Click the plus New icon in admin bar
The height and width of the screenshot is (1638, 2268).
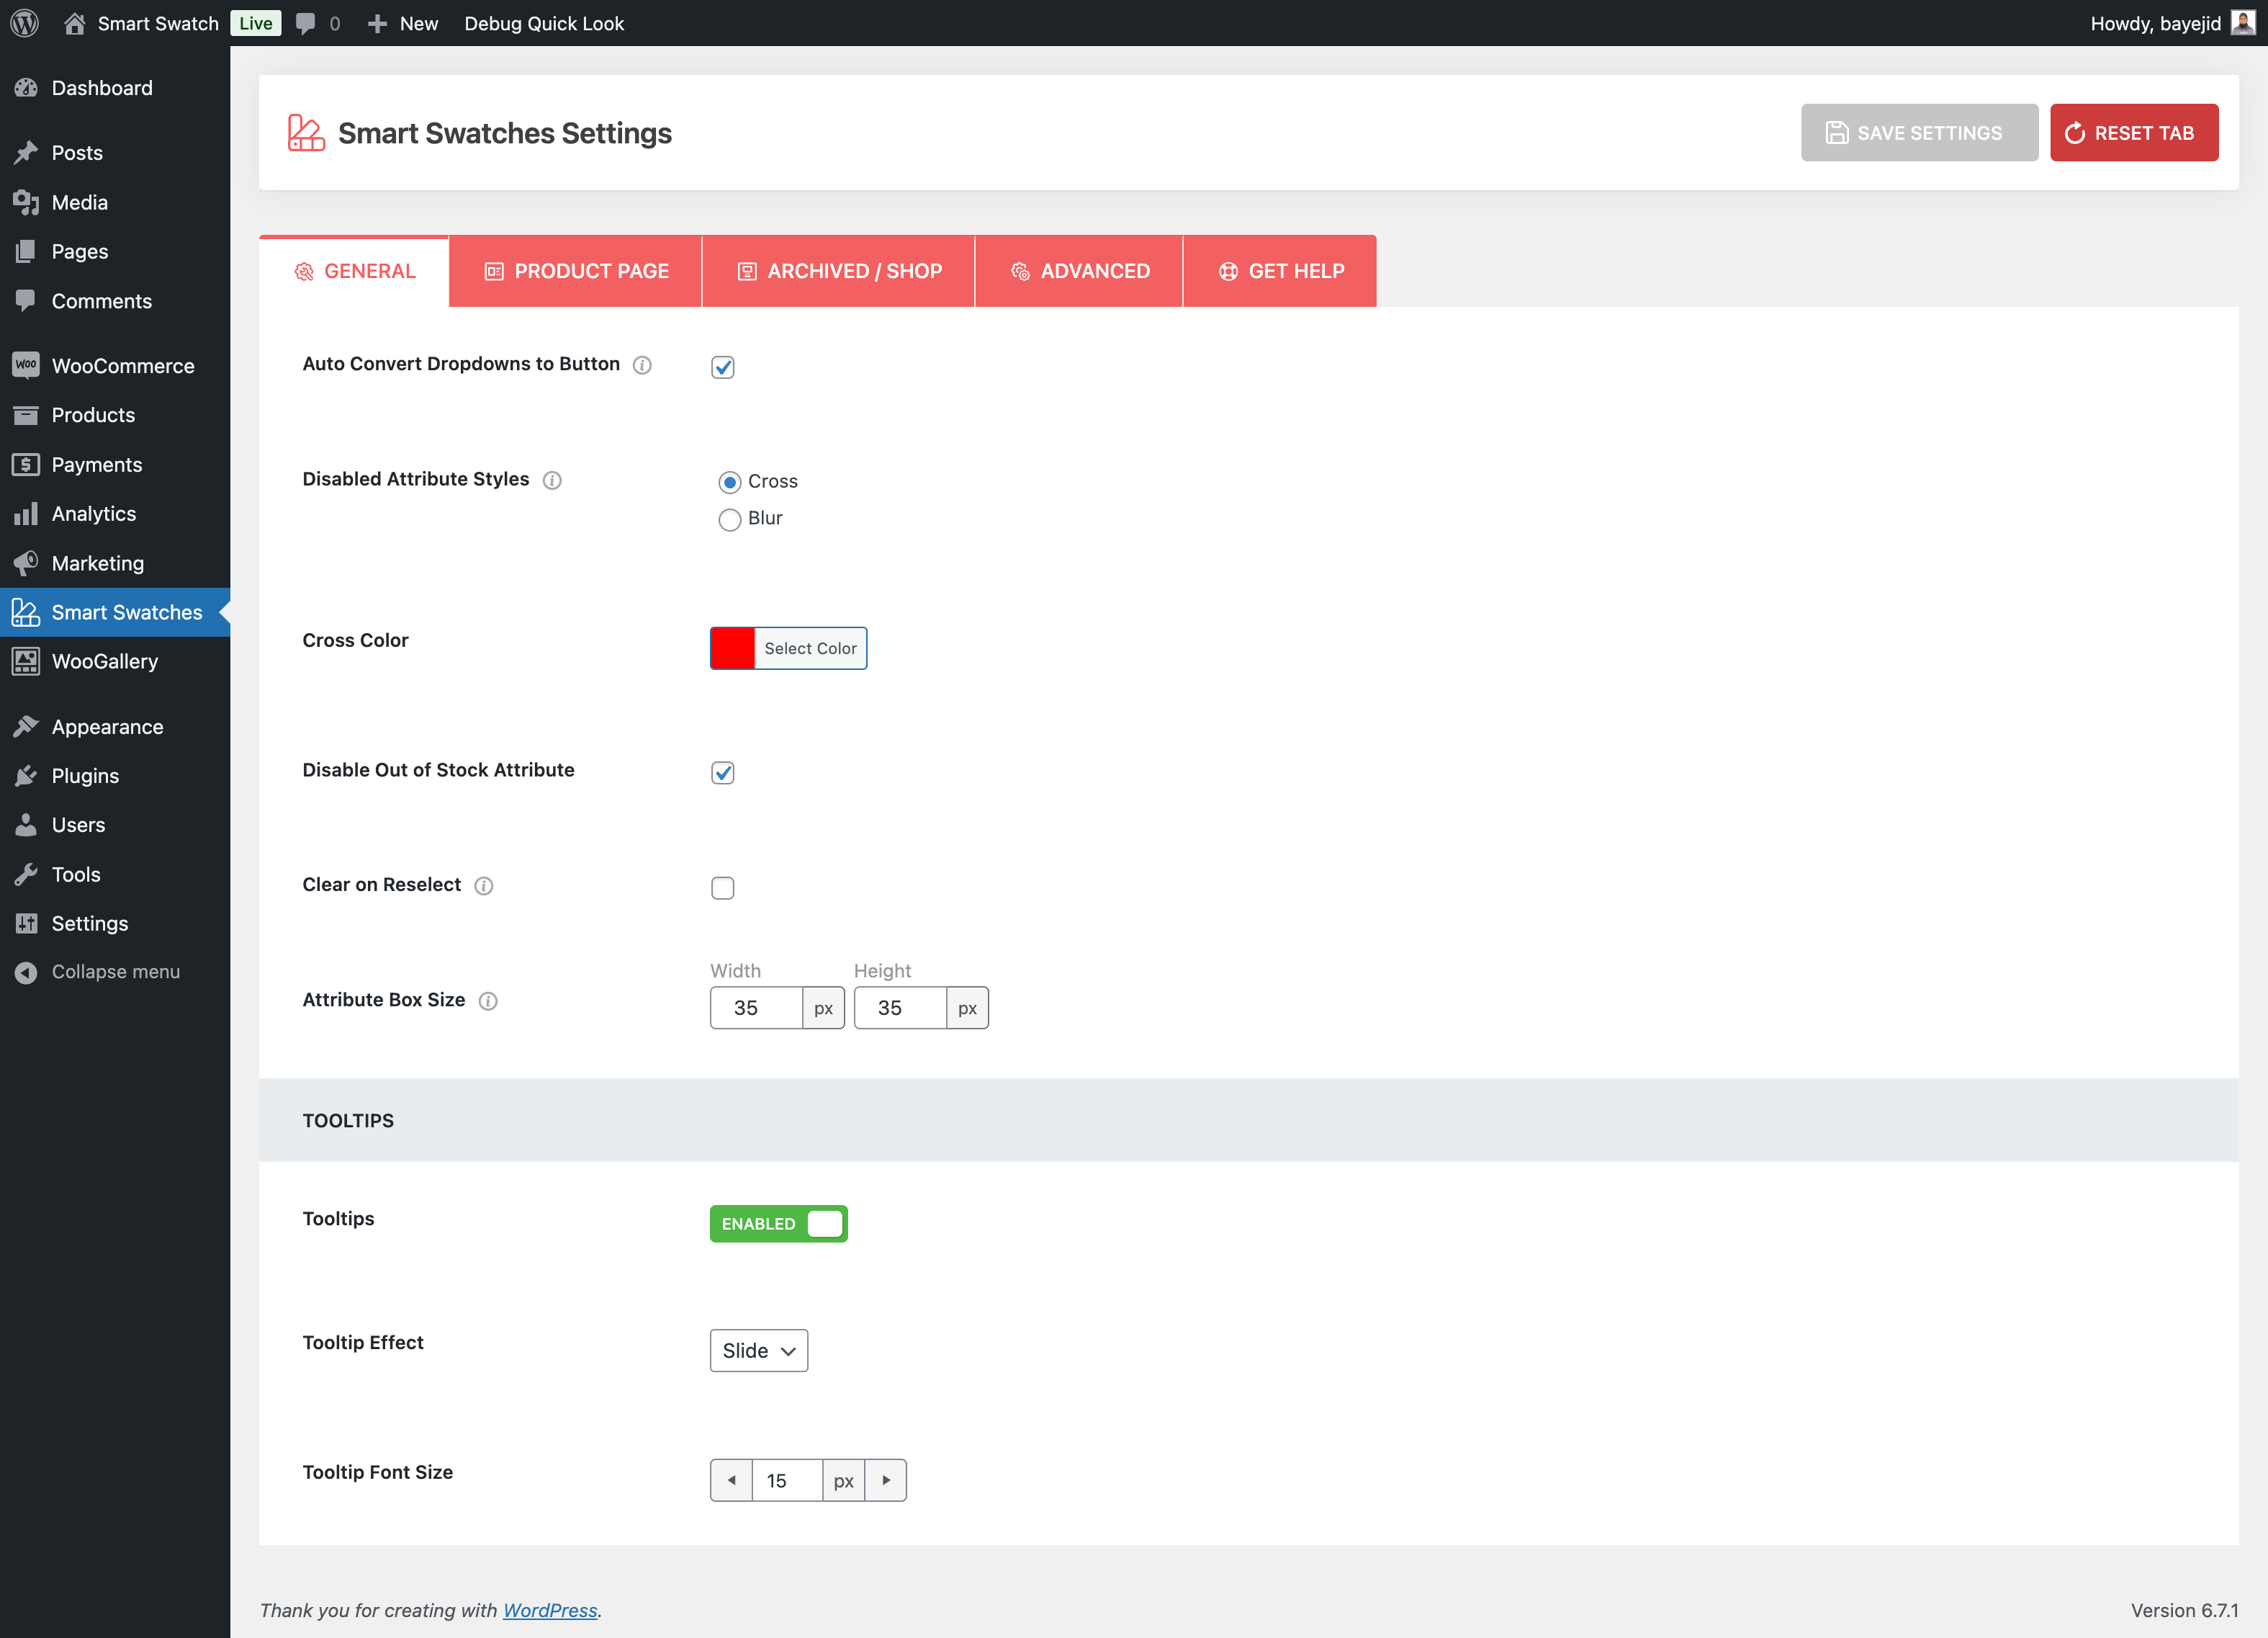[x=377, y=23]
